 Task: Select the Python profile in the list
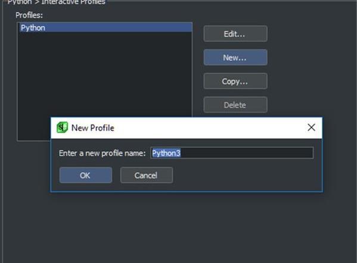[105, 28]
